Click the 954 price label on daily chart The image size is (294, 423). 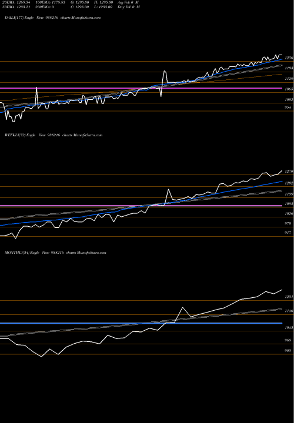coord(288,108)
